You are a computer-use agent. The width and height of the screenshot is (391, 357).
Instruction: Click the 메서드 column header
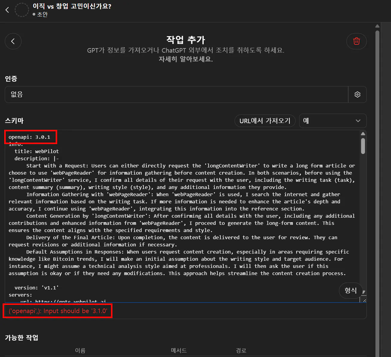tap(179, 350)
